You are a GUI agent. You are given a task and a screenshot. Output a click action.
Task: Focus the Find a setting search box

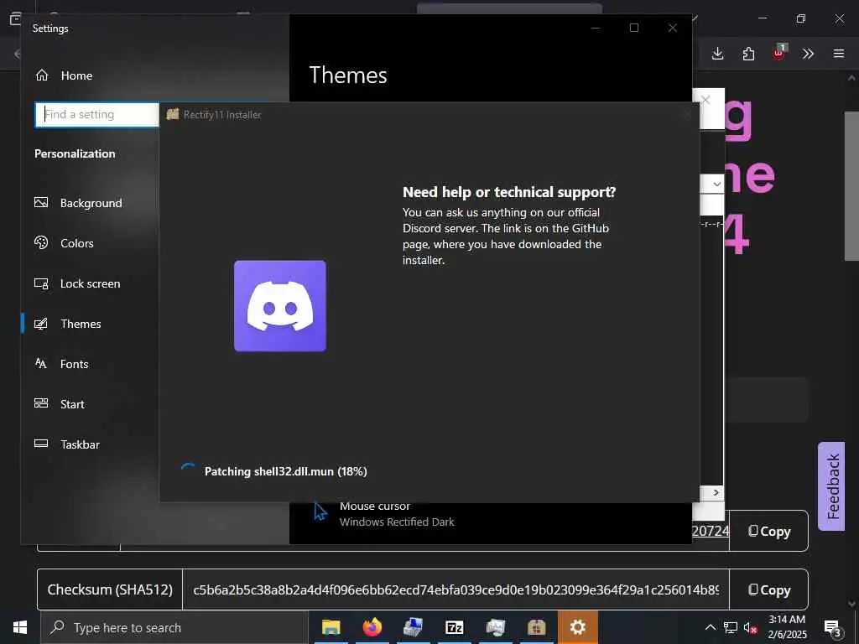tap(97, 115)
